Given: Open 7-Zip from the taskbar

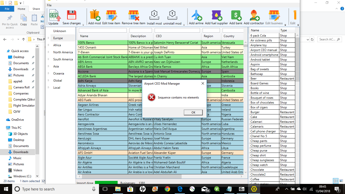Looking at the screenshot, I should point(242,189).
